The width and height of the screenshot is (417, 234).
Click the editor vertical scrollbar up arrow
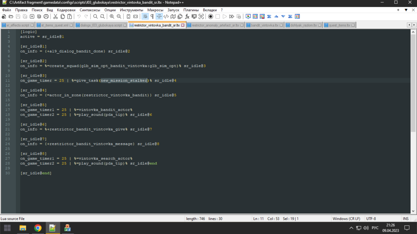pyautogui.click(x=413, y=32)
